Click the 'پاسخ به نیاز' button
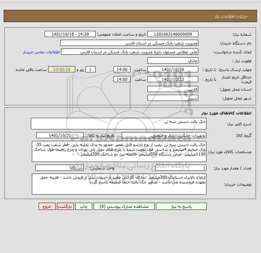The height and width of the screenshot is (253, 261). click(x=181, y=206)
